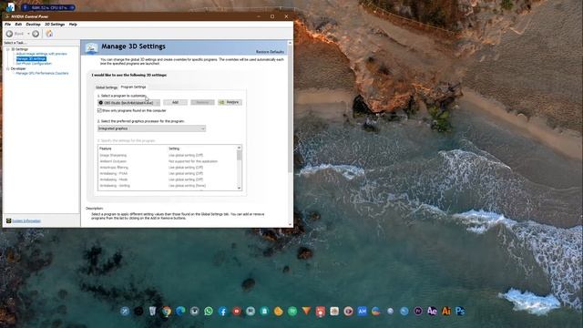This screenshot has height=328, width=583.
Task: Click the Remove program button
Action: (x=202, y=102)
